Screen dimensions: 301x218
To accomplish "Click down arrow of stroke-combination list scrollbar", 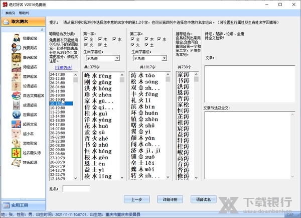I will point(75,178).
